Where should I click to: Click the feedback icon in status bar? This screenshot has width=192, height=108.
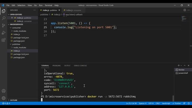coord(184,103)
